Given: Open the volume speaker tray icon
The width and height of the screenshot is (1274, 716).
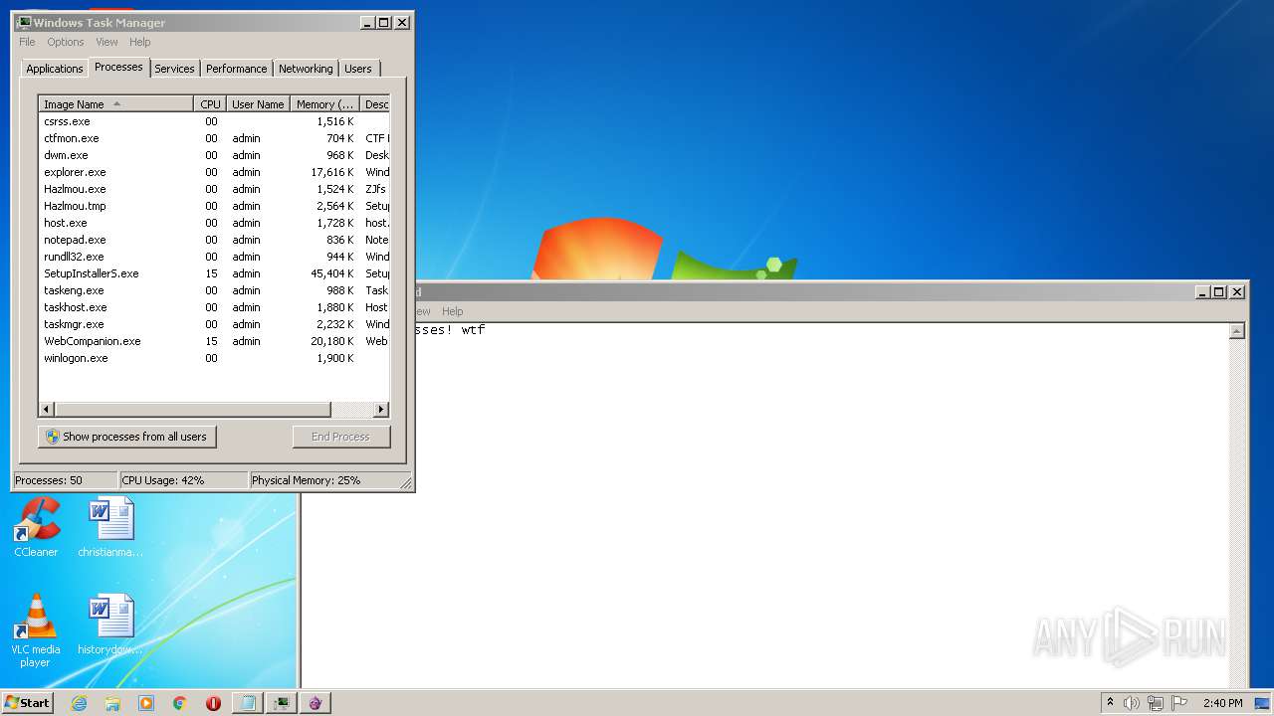Looking at the screenshot, I should pos(1132,703).
